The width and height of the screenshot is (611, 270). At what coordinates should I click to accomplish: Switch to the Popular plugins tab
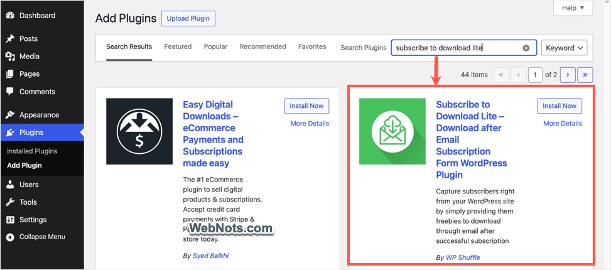coord(215,46)
